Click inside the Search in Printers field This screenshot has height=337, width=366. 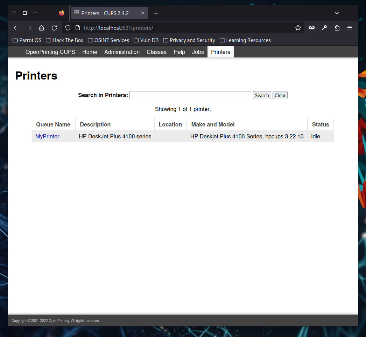190,95
